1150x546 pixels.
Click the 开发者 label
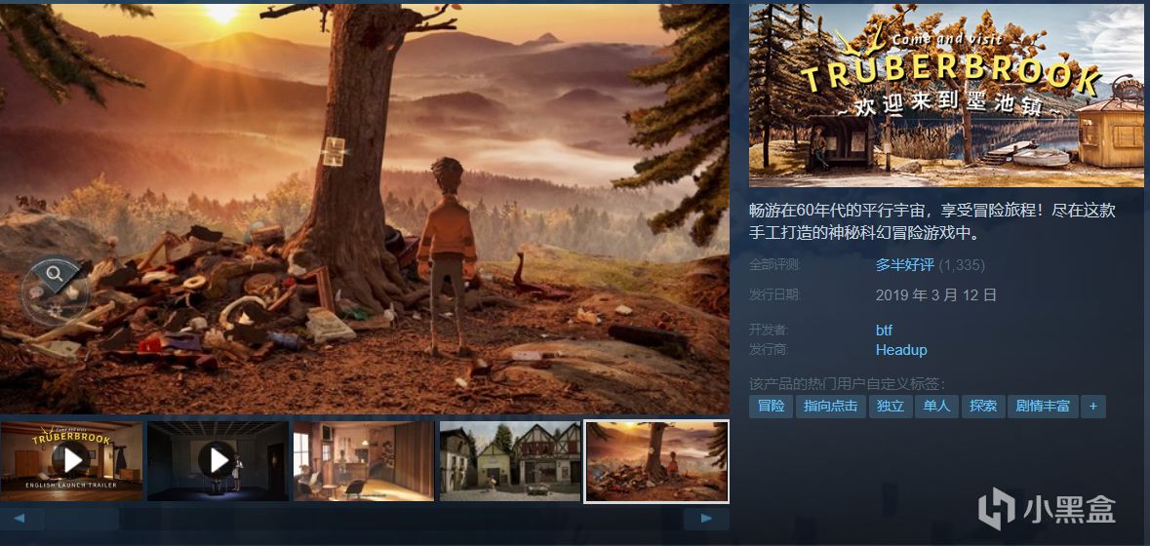[769, 331]
